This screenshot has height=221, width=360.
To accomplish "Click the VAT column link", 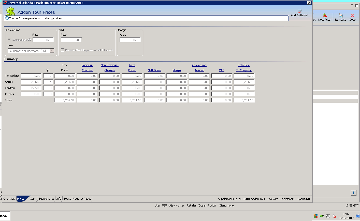I will point(222,70).
